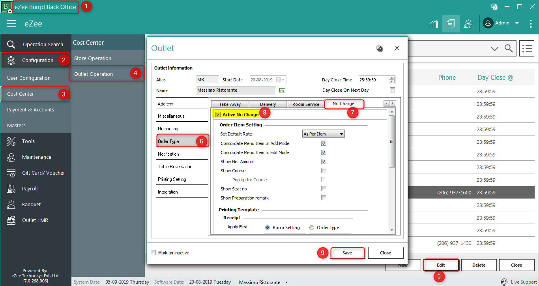
Task: Open the reports document icon in header
Action: point(451,24)
